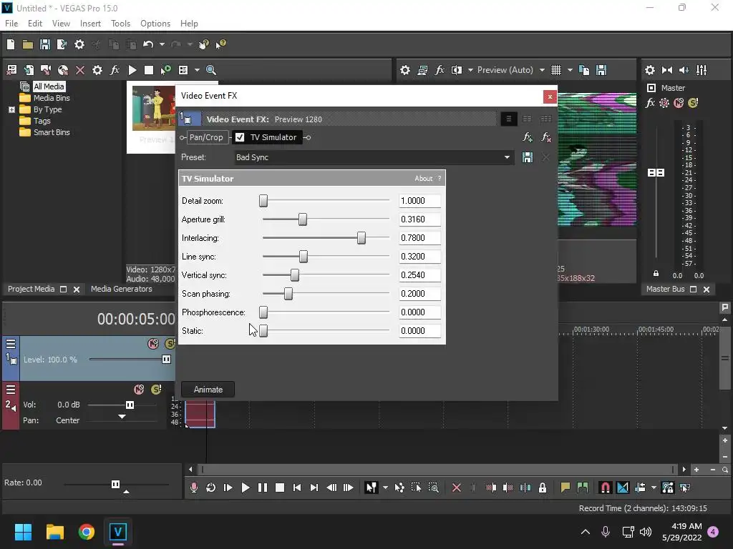
Task: Remove selected plug-in from the chain
Action: click(x=546, y=137)
